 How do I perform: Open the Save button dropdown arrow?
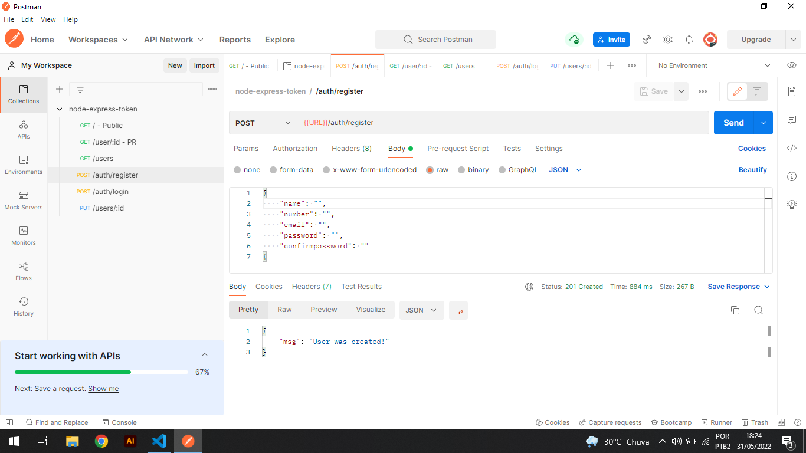682,91
